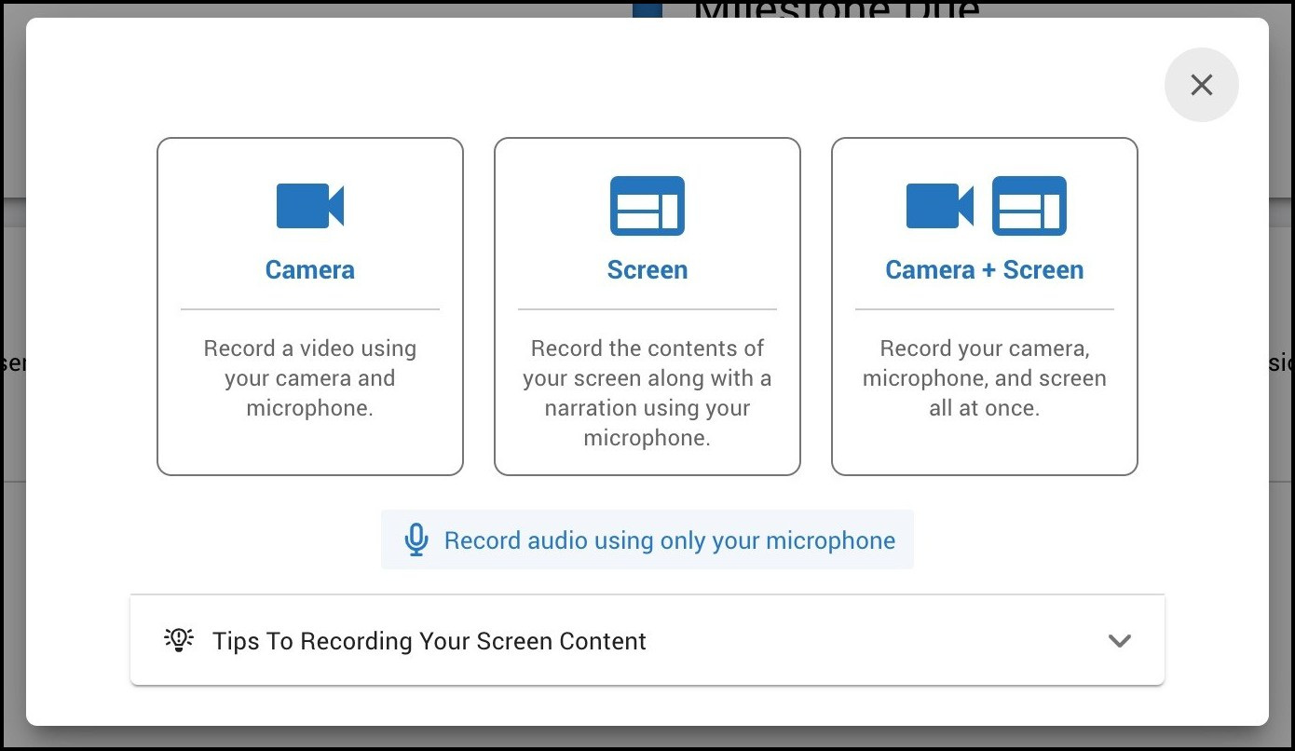Click the video camera icon in Camera card

[x=310, y=206]
